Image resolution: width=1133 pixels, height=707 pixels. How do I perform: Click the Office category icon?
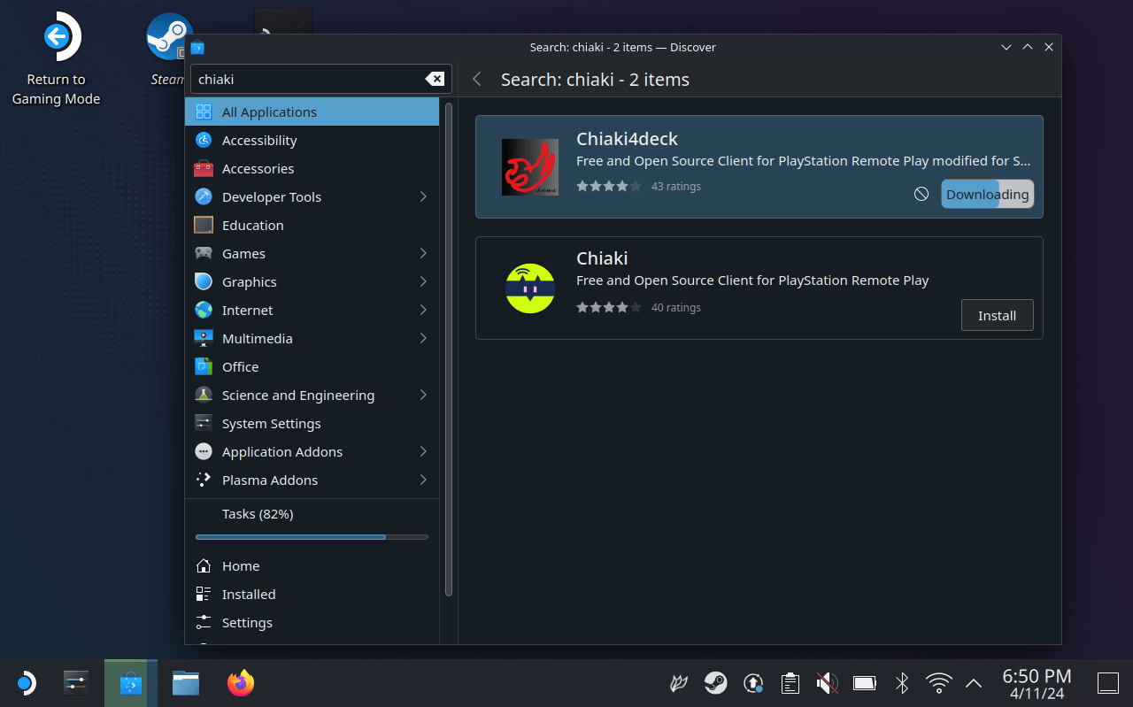204,367
